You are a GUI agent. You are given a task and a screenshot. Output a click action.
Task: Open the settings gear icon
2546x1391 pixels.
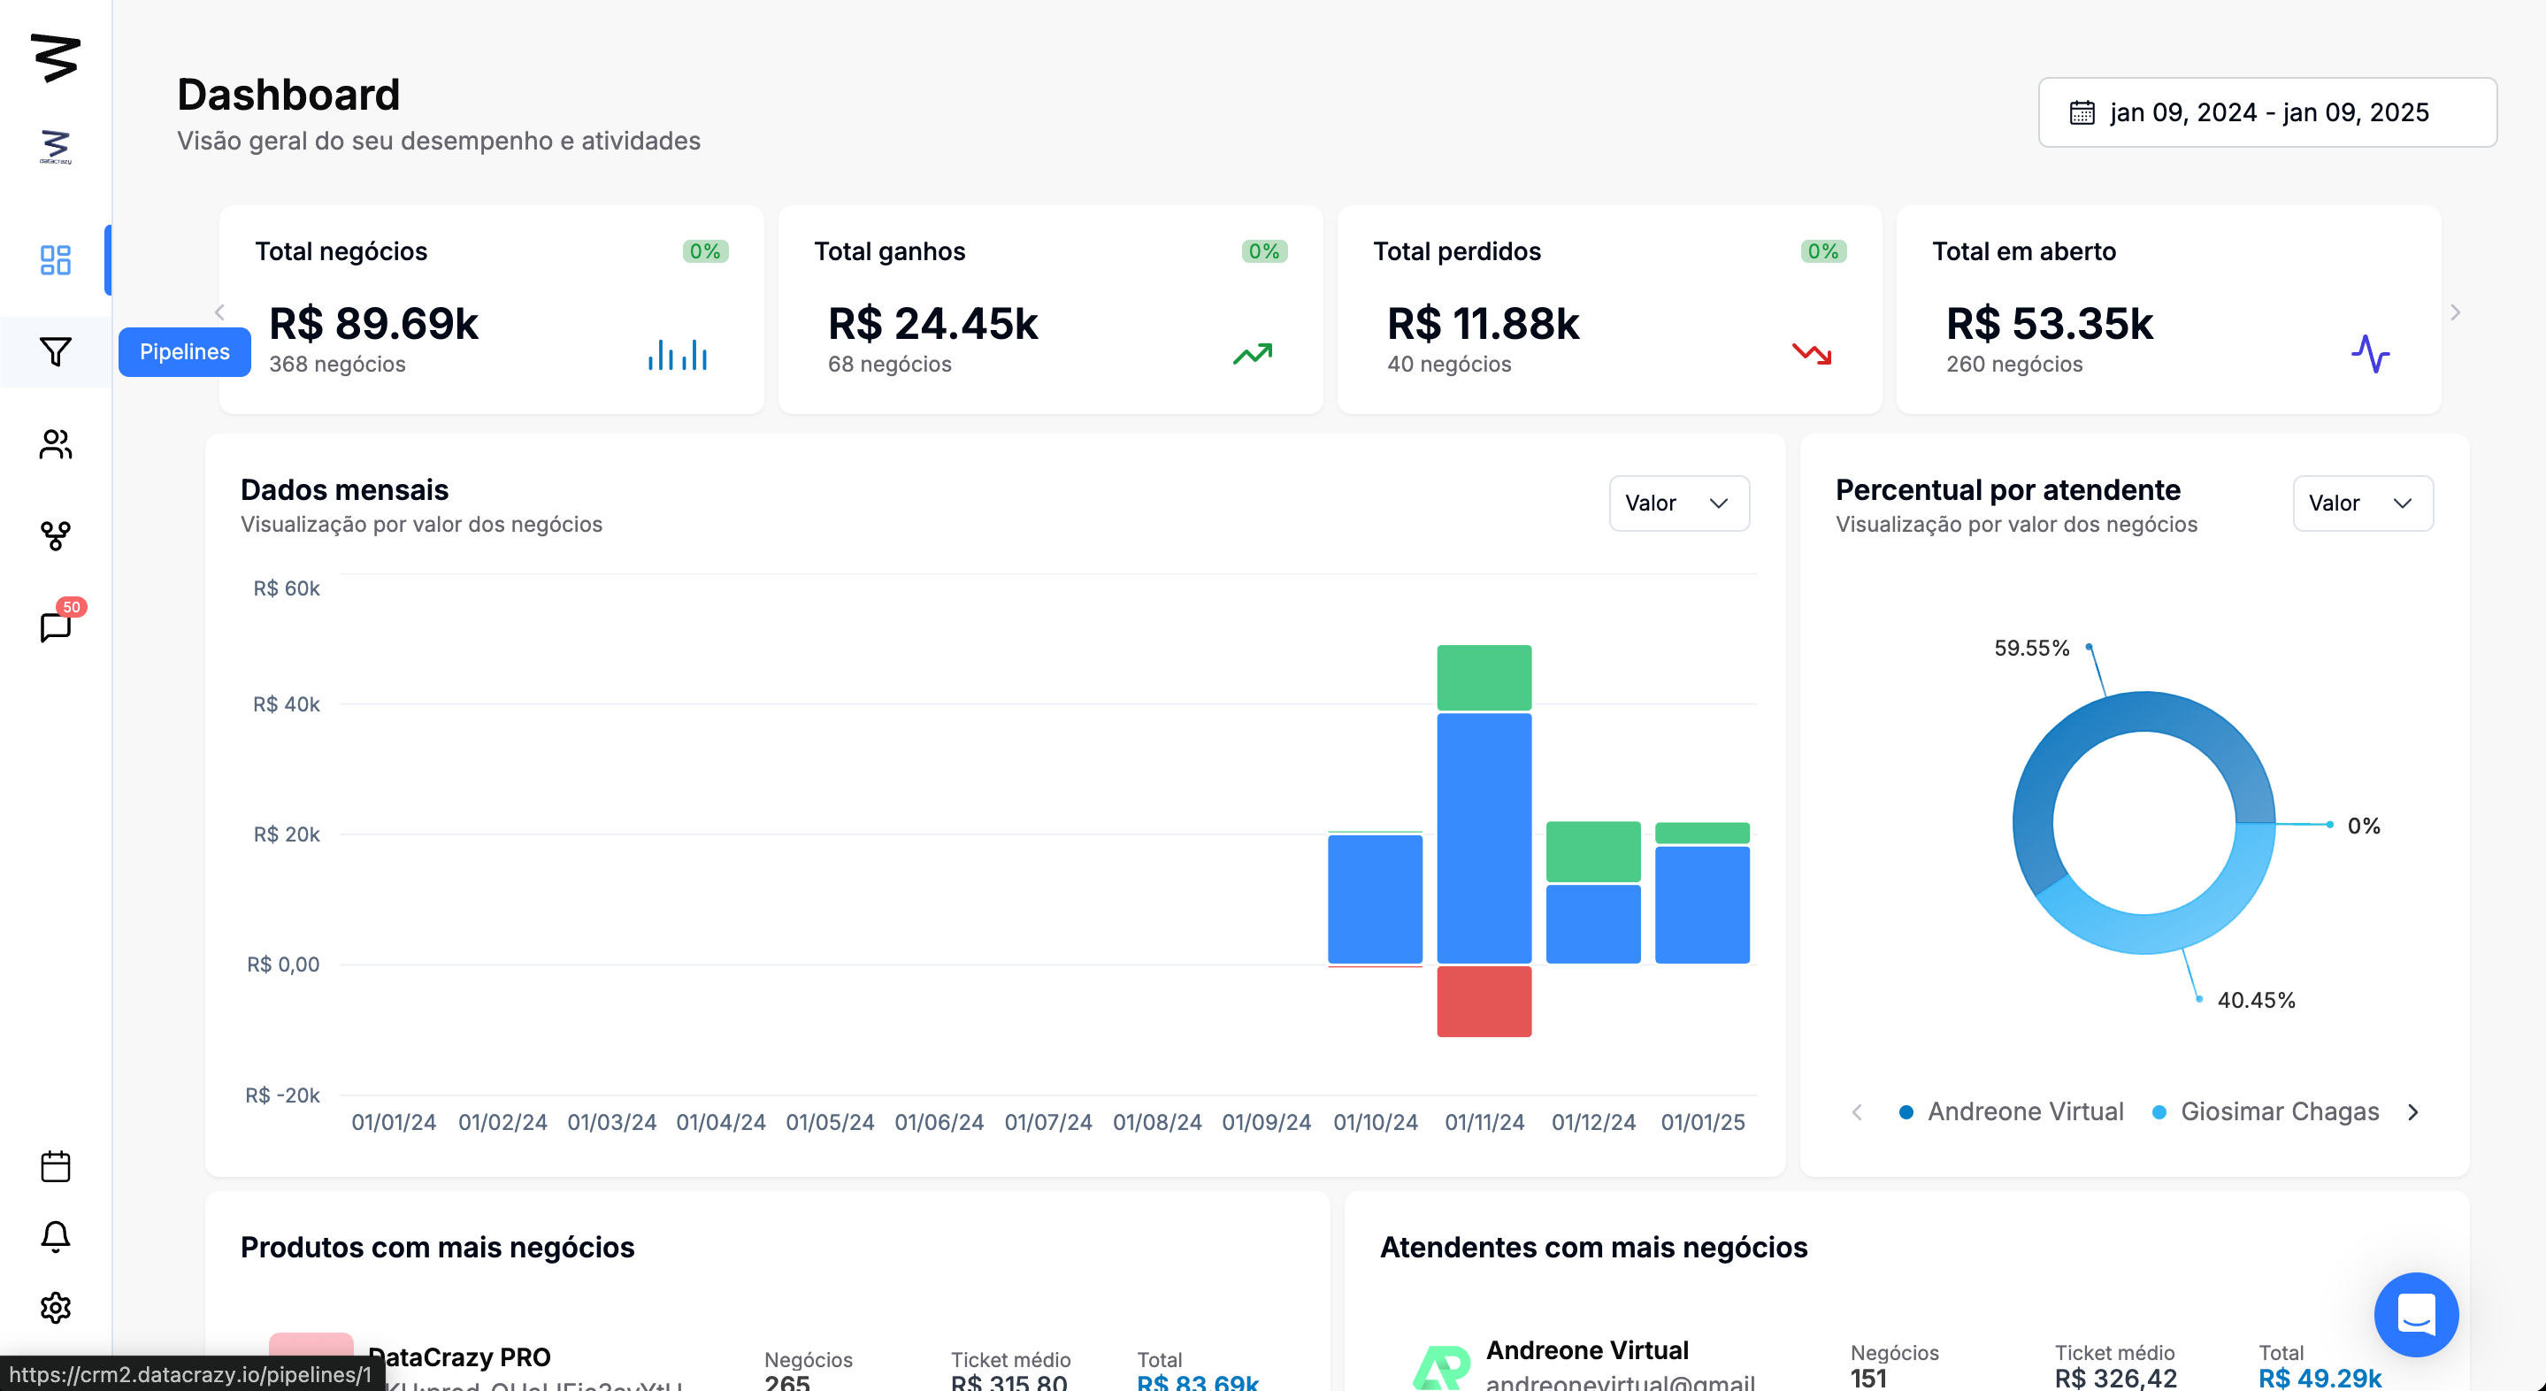point(56,1307)
